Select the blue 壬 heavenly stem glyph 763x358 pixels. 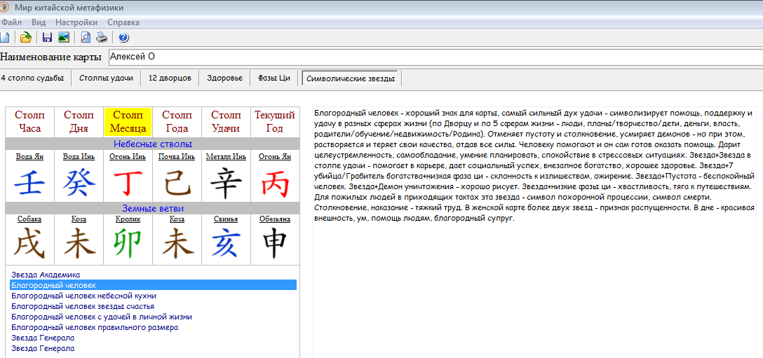click(x=29, y=185)
